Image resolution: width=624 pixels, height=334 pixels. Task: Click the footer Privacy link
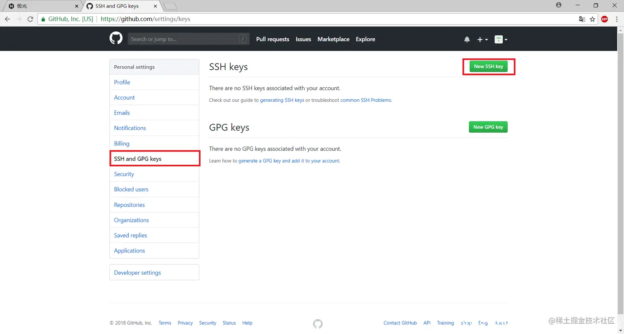(x=185, y=323)
